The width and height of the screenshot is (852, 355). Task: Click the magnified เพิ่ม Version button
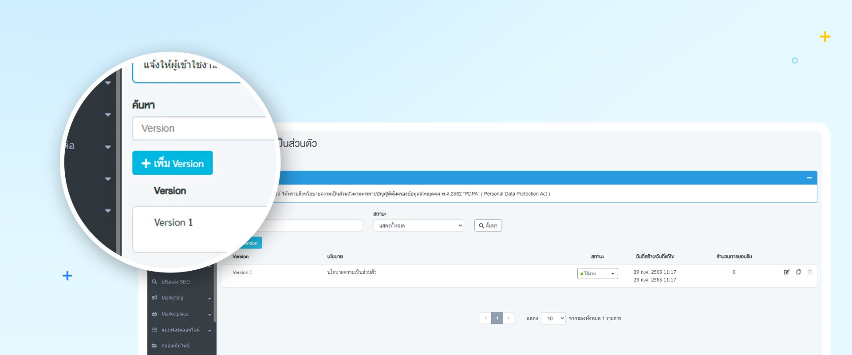(x=173, y=163)
